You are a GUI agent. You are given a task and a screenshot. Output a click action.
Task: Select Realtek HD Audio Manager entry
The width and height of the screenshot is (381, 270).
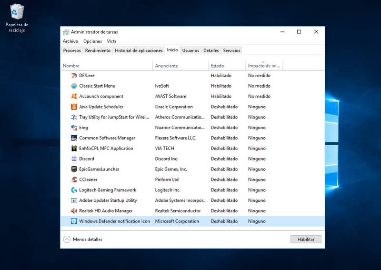point(106,210)
